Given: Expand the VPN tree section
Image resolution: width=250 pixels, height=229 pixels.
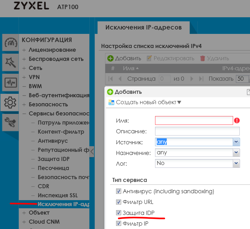Looking at the screenshot, I should 24,77.
